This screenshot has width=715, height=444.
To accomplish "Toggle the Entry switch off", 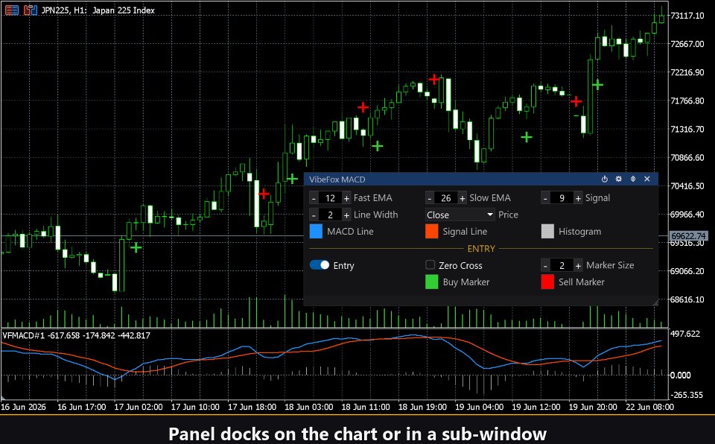I will 320,265.
